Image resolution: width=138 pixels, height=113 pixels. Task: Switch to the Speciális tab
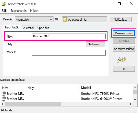tap(43, 28)
